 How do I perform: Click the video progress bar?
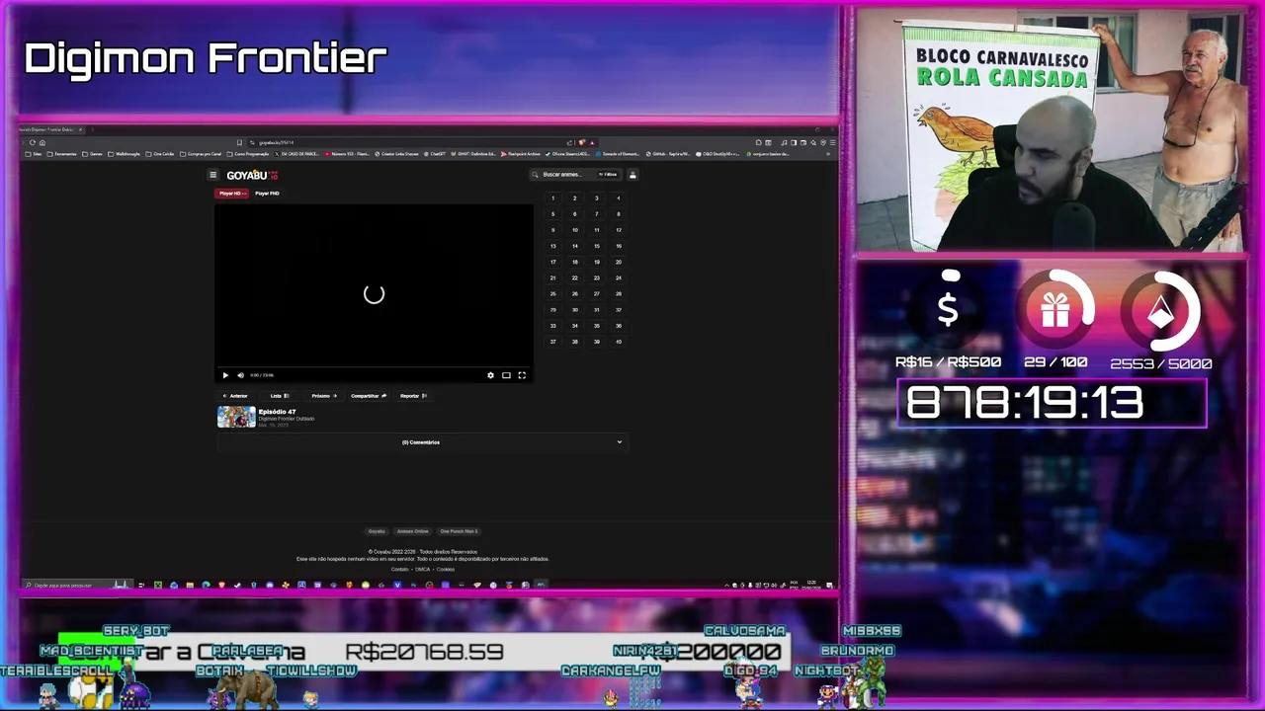coord(374,367)
